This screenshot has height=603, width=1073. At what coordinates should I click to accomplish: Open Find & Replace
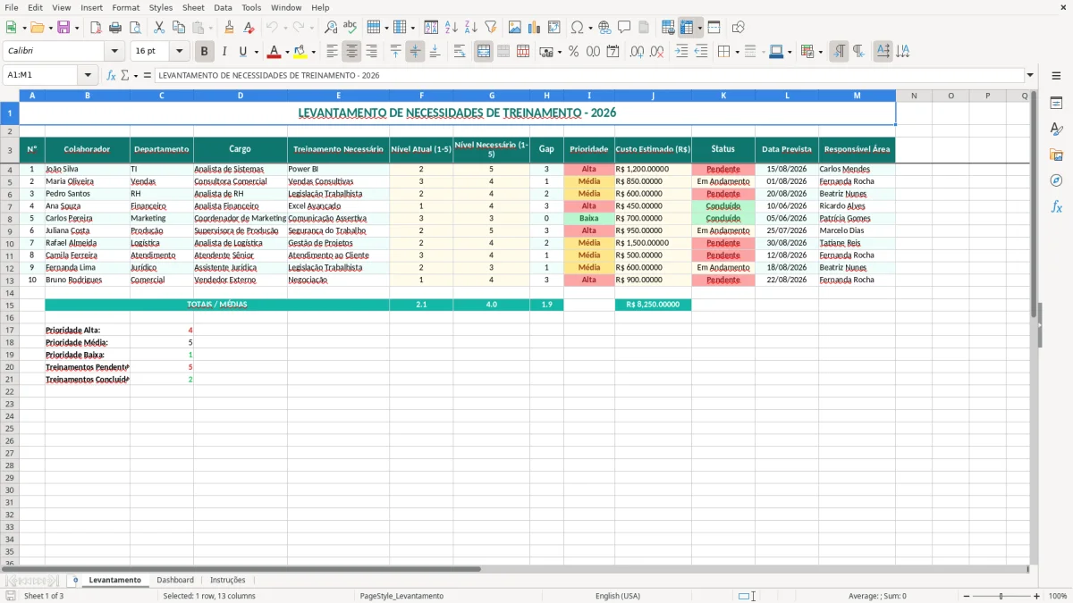[331, 28]
